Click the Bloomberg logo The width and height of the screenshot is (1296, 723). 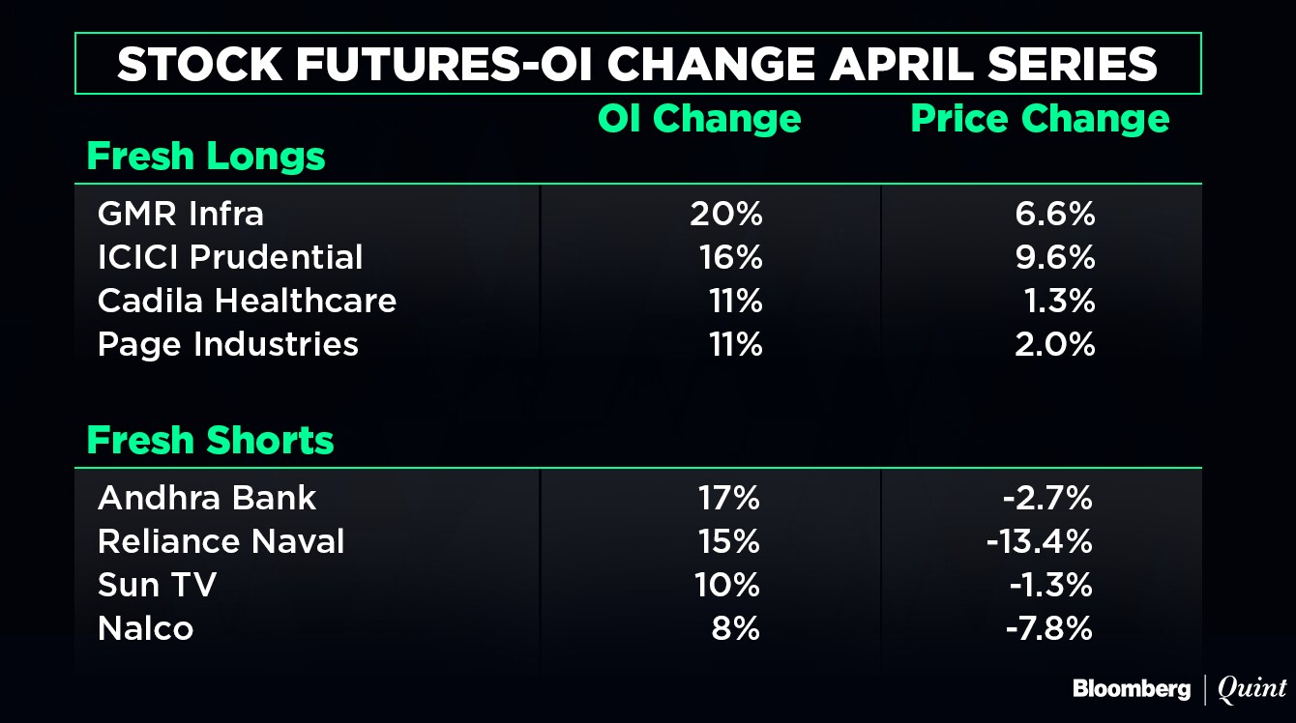[x=1131, y=689]
